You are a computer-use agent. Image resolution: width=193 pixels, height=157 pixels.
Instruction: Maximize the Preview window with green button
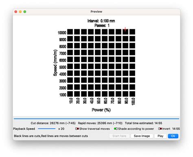point(25,12)
